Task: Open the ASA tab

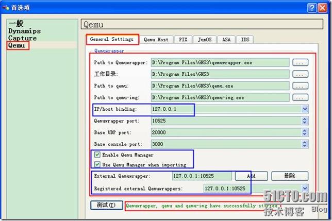Action: pyautogui.click(x=226, y=40)
